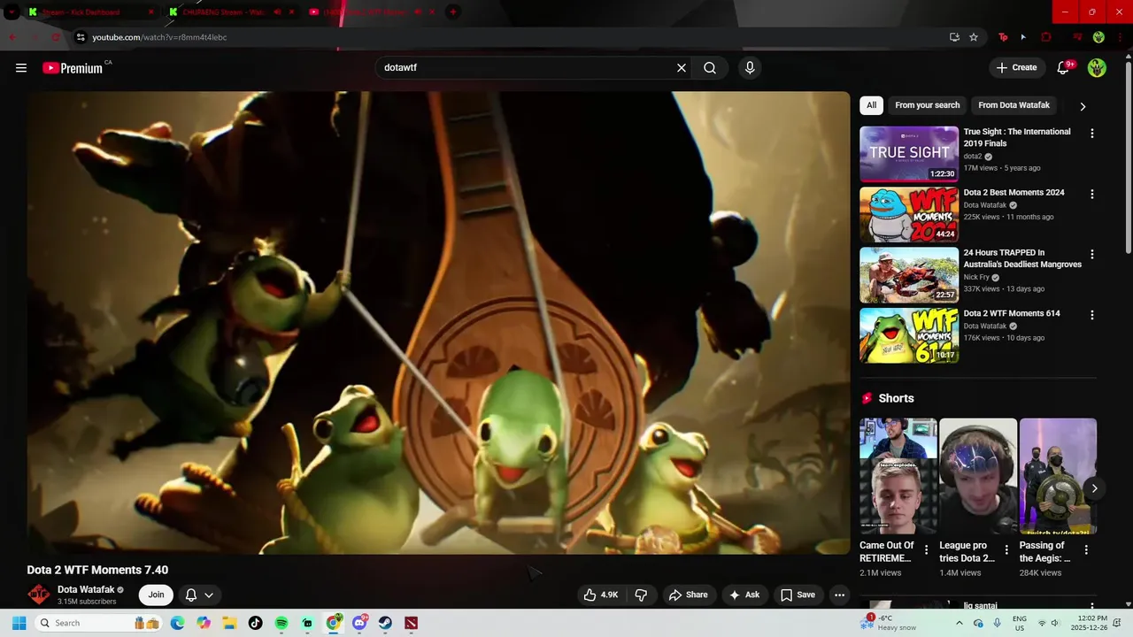Open options for Passing of the Aegis short
Viewport: 1133px width, 637px height.
coord(1086,549)
